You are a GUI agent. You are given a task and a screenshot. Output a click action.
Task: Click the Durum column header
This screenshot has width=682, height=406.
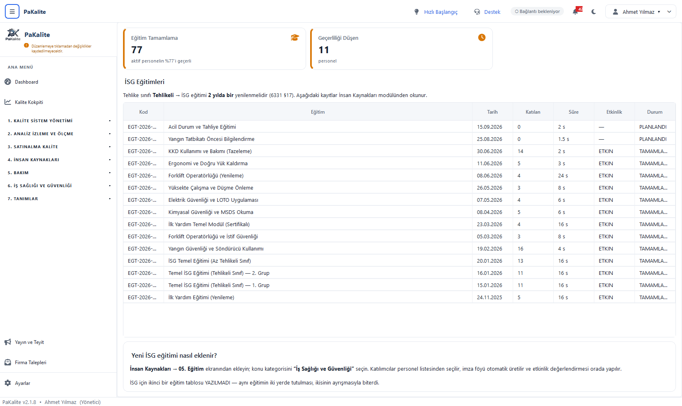pyautogui.click(x=655, y=112)
